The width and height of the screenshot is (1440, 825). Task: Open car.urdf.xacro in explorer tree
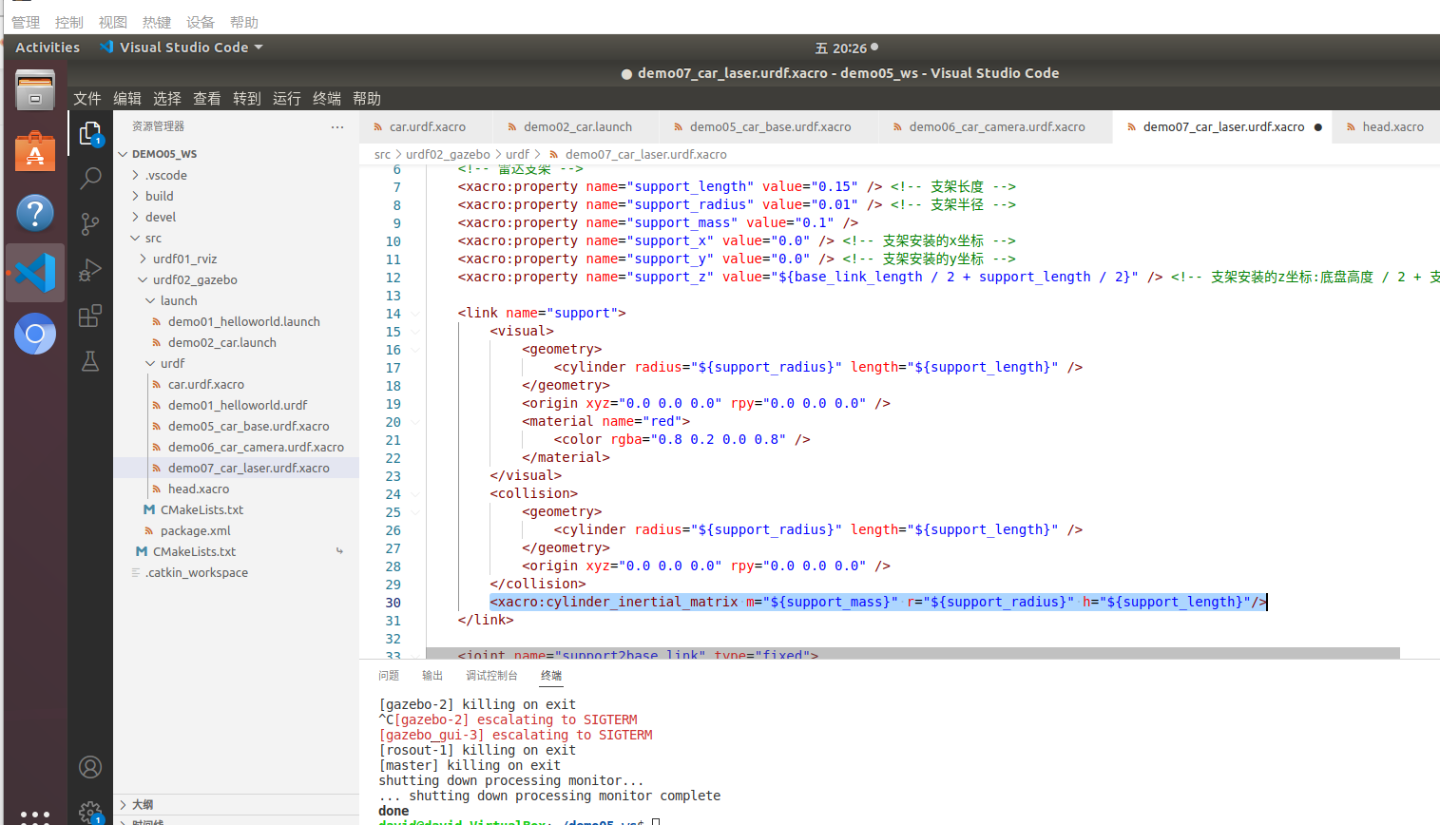[236, 384]
